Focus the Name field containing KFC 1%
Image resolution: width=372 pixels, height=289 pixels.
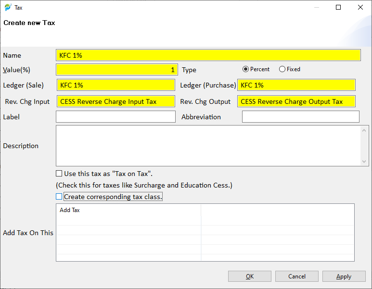point(208,55)
